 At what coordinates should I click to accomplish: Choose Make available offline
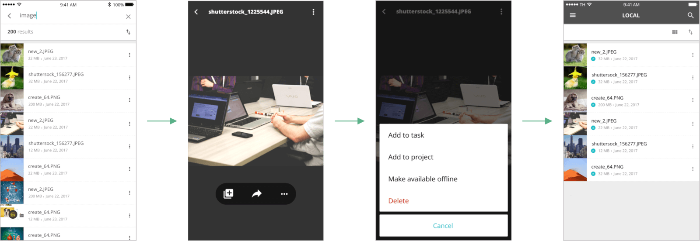pyautogui.click(x=423, y=179)
